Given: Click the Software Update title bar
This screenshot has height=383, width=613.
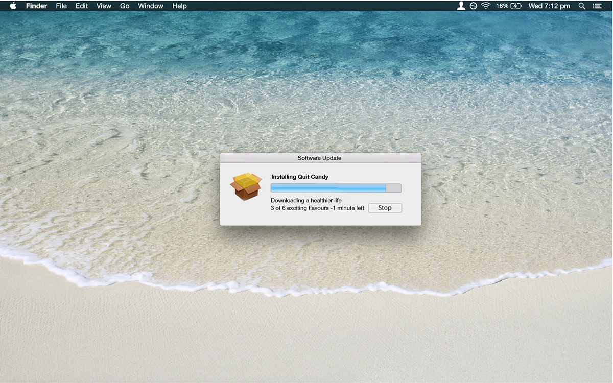Looking at the screenshot, I should click(320, 158).
